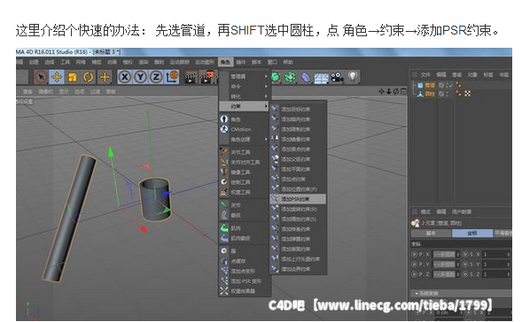Image resolution: width=522 pixels, height=322 pixels.
Task: Click the S.Z scale value field
Action: coord(494,274)
